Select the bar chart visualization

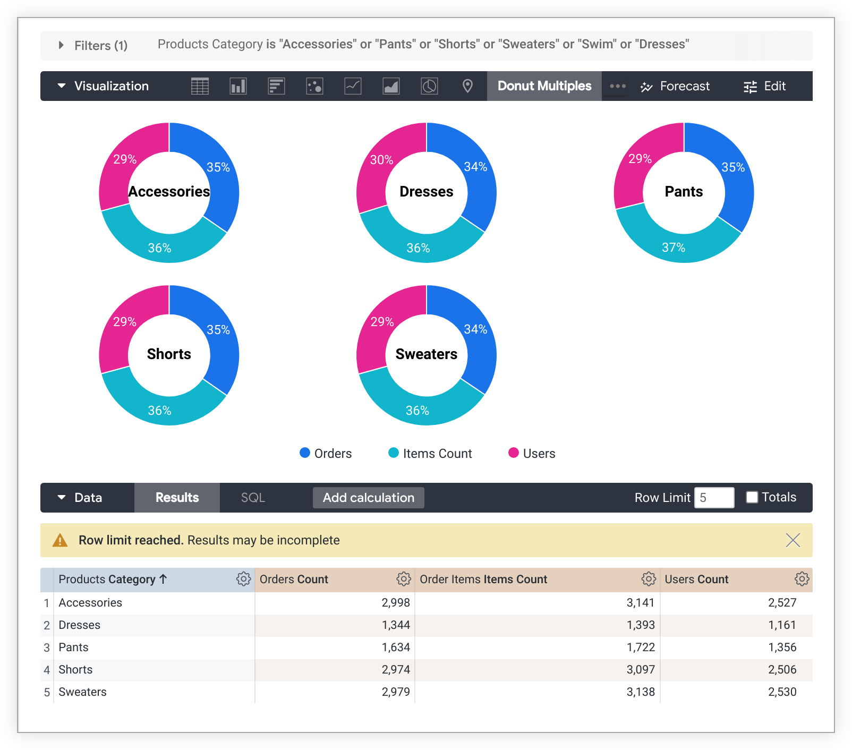276,86
